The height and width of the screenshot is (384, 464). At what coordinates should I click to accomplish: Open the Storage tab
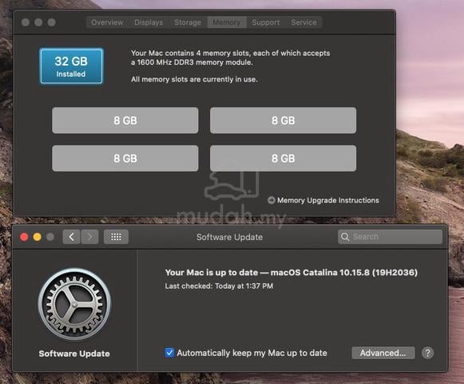pos(188,22)
